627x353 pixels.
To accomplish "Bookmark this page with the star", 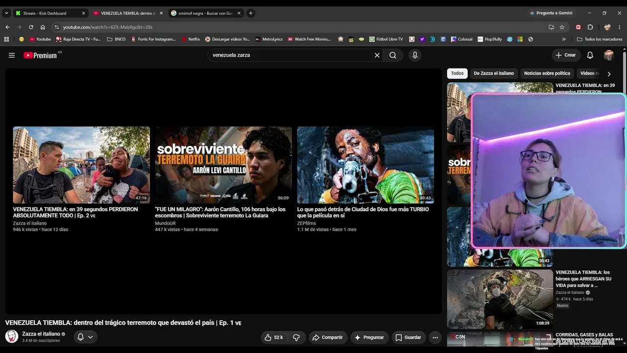I will [562, 27].
